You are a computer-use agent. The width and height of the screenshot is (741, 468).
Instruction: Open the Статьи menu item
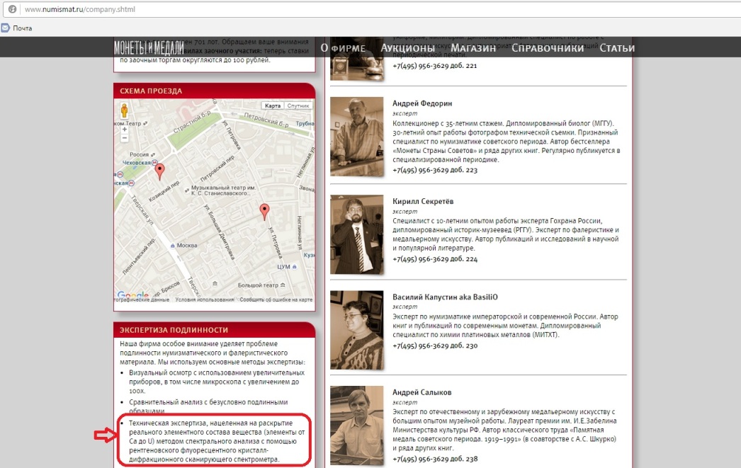617,47
